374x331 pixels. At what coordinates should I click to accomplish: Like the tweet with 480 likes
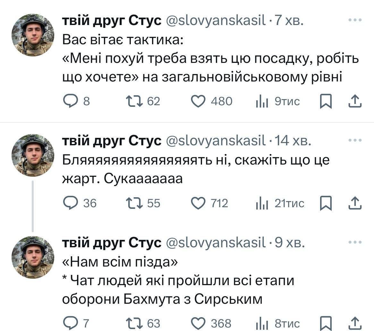198,101
